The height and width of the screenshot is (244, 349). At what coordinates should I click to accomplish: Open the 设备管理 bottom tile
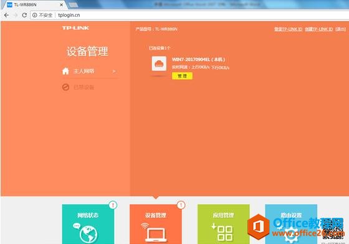156,224
